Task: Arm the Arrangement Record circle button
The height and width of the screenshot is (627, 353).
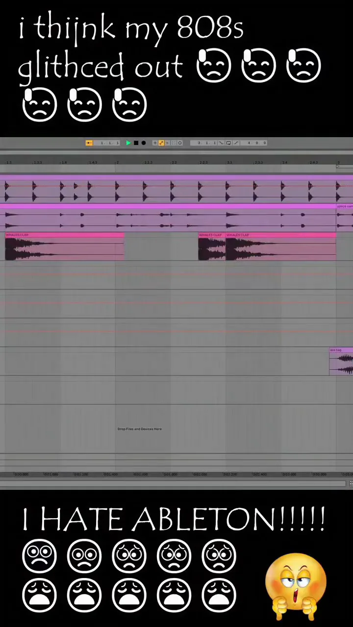Action: point(144,143)
